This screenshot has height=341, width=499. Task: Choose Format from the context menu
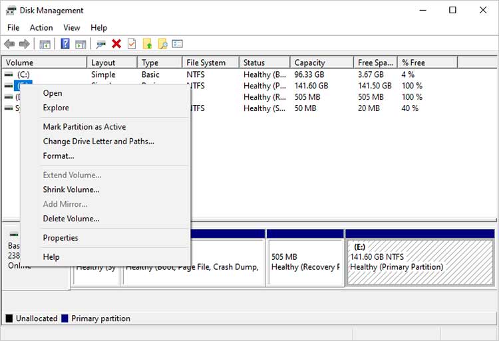click(x=59, y=156)
